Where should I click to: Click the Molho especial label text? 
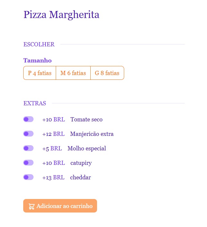pos(87,149)
